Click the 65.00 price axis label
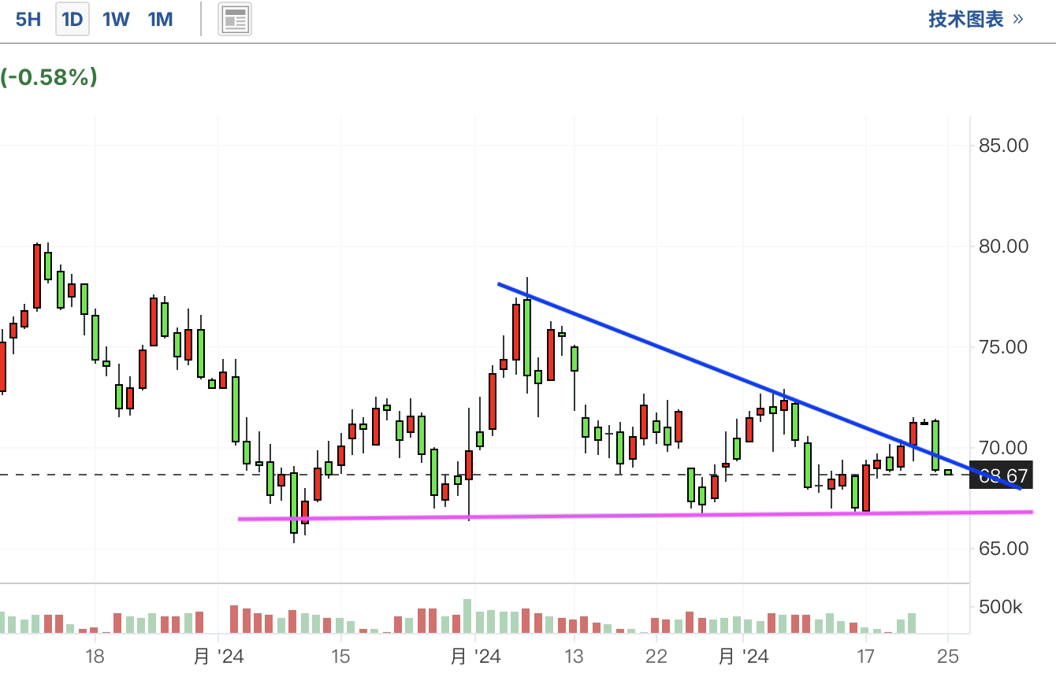This screenshot has width=1056, height=688. pyautogui.click(x=1003, y=549)
